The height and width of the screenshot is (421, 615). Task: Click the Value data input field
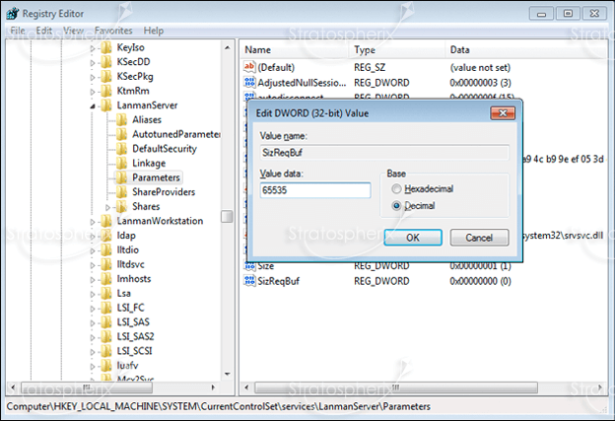(x=315, y=190)
